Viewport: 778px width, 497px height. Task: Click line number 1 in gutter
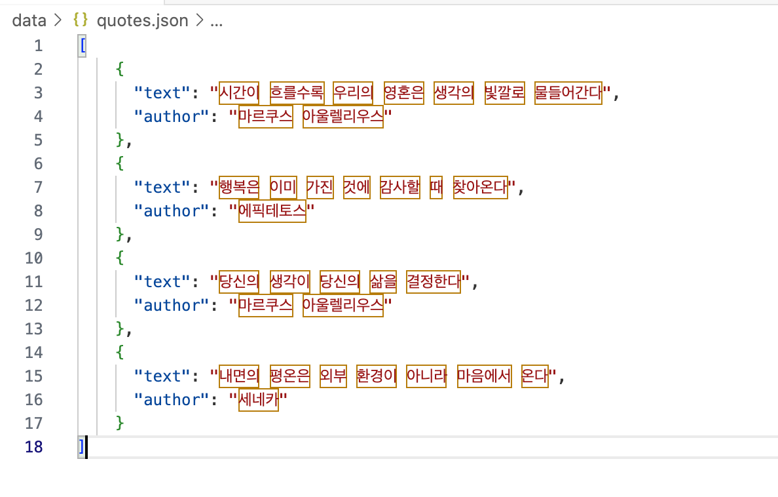(38, 46)
